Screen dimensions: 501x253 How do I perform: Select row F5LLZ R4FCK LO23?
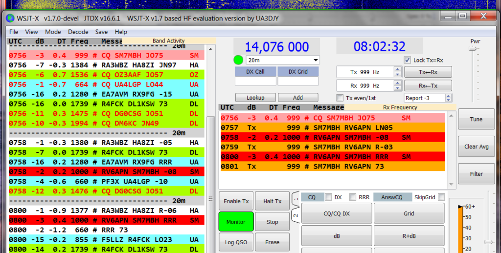[x=106, y=239]
